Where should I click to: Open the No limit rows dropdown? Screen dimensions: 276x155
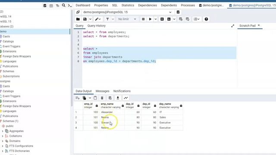coord(127,19)
